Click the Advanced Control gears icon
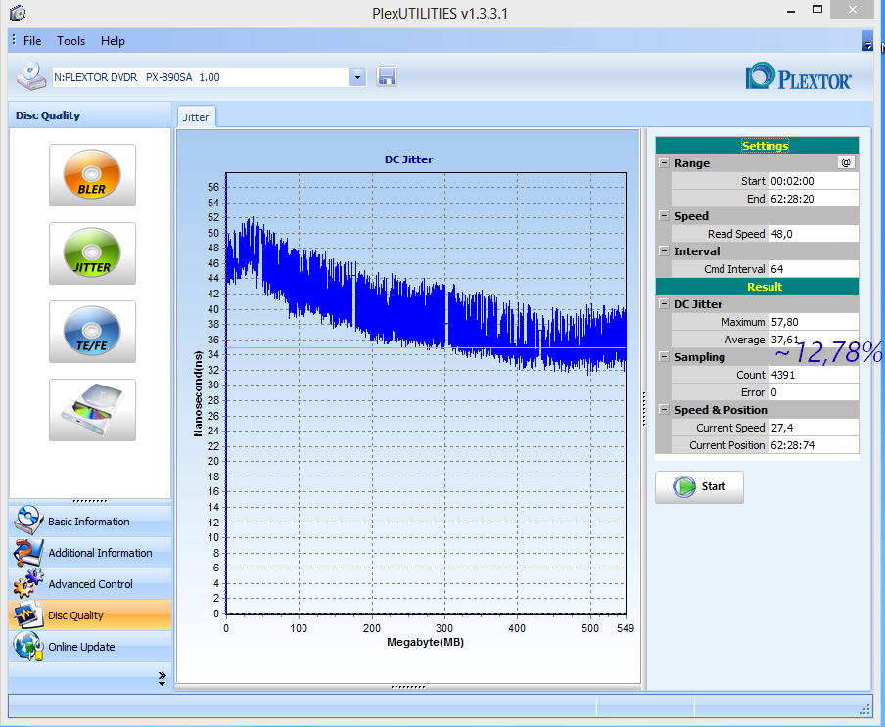Viewport: 885px width, 727px height. coord(27,584)
